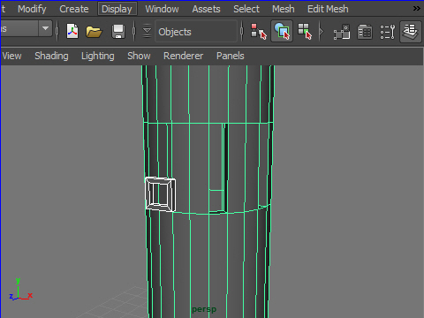Open the Modify menu

pos(32,9)
